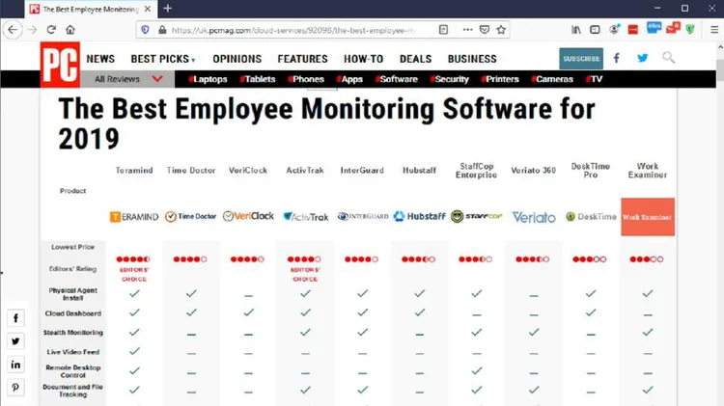
Task: Open the Opinions menu item
Action: 237,59
